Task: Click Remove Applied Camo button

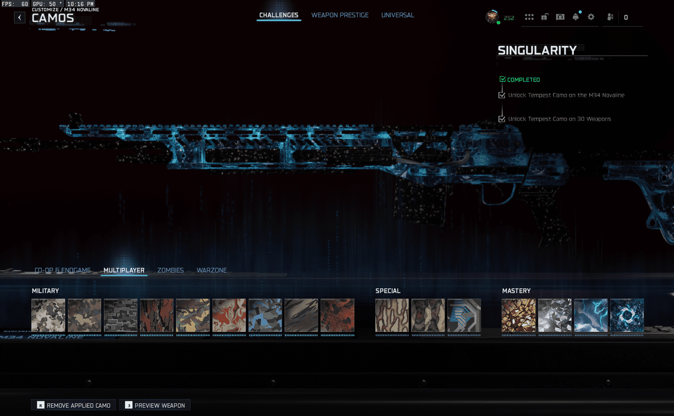Action: pyautogui.click(x=74, y=405)
